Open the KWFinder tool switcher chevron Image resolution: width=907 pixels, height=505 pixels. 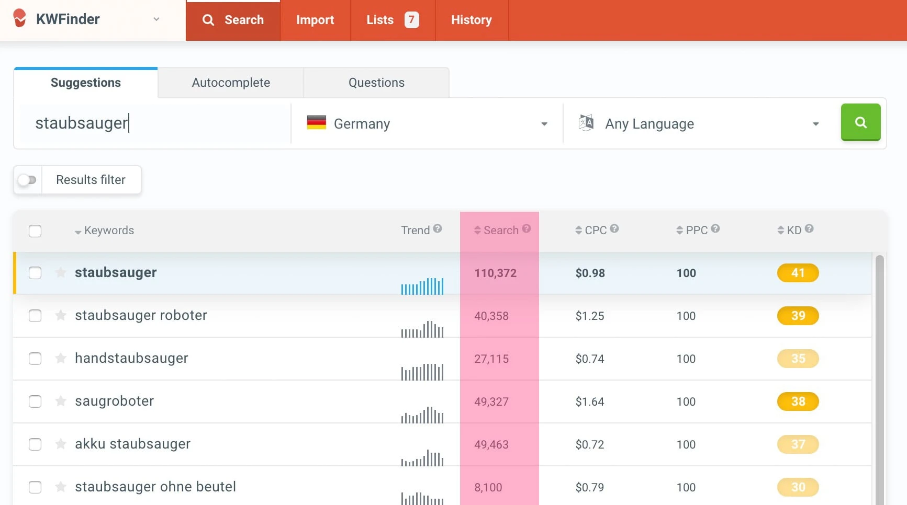[x=156, y=19]
